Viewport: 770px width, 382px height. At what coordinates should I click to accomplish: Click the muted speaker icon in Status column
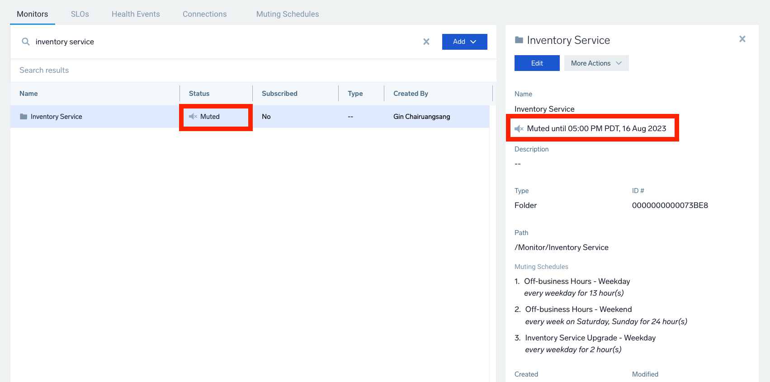point(193,117)
